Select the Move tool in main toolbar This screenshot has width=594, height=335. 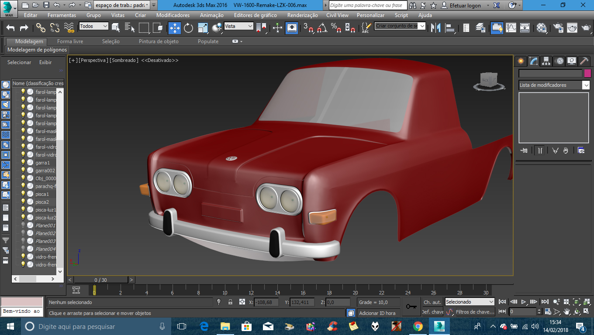click(x=174, y=28)
